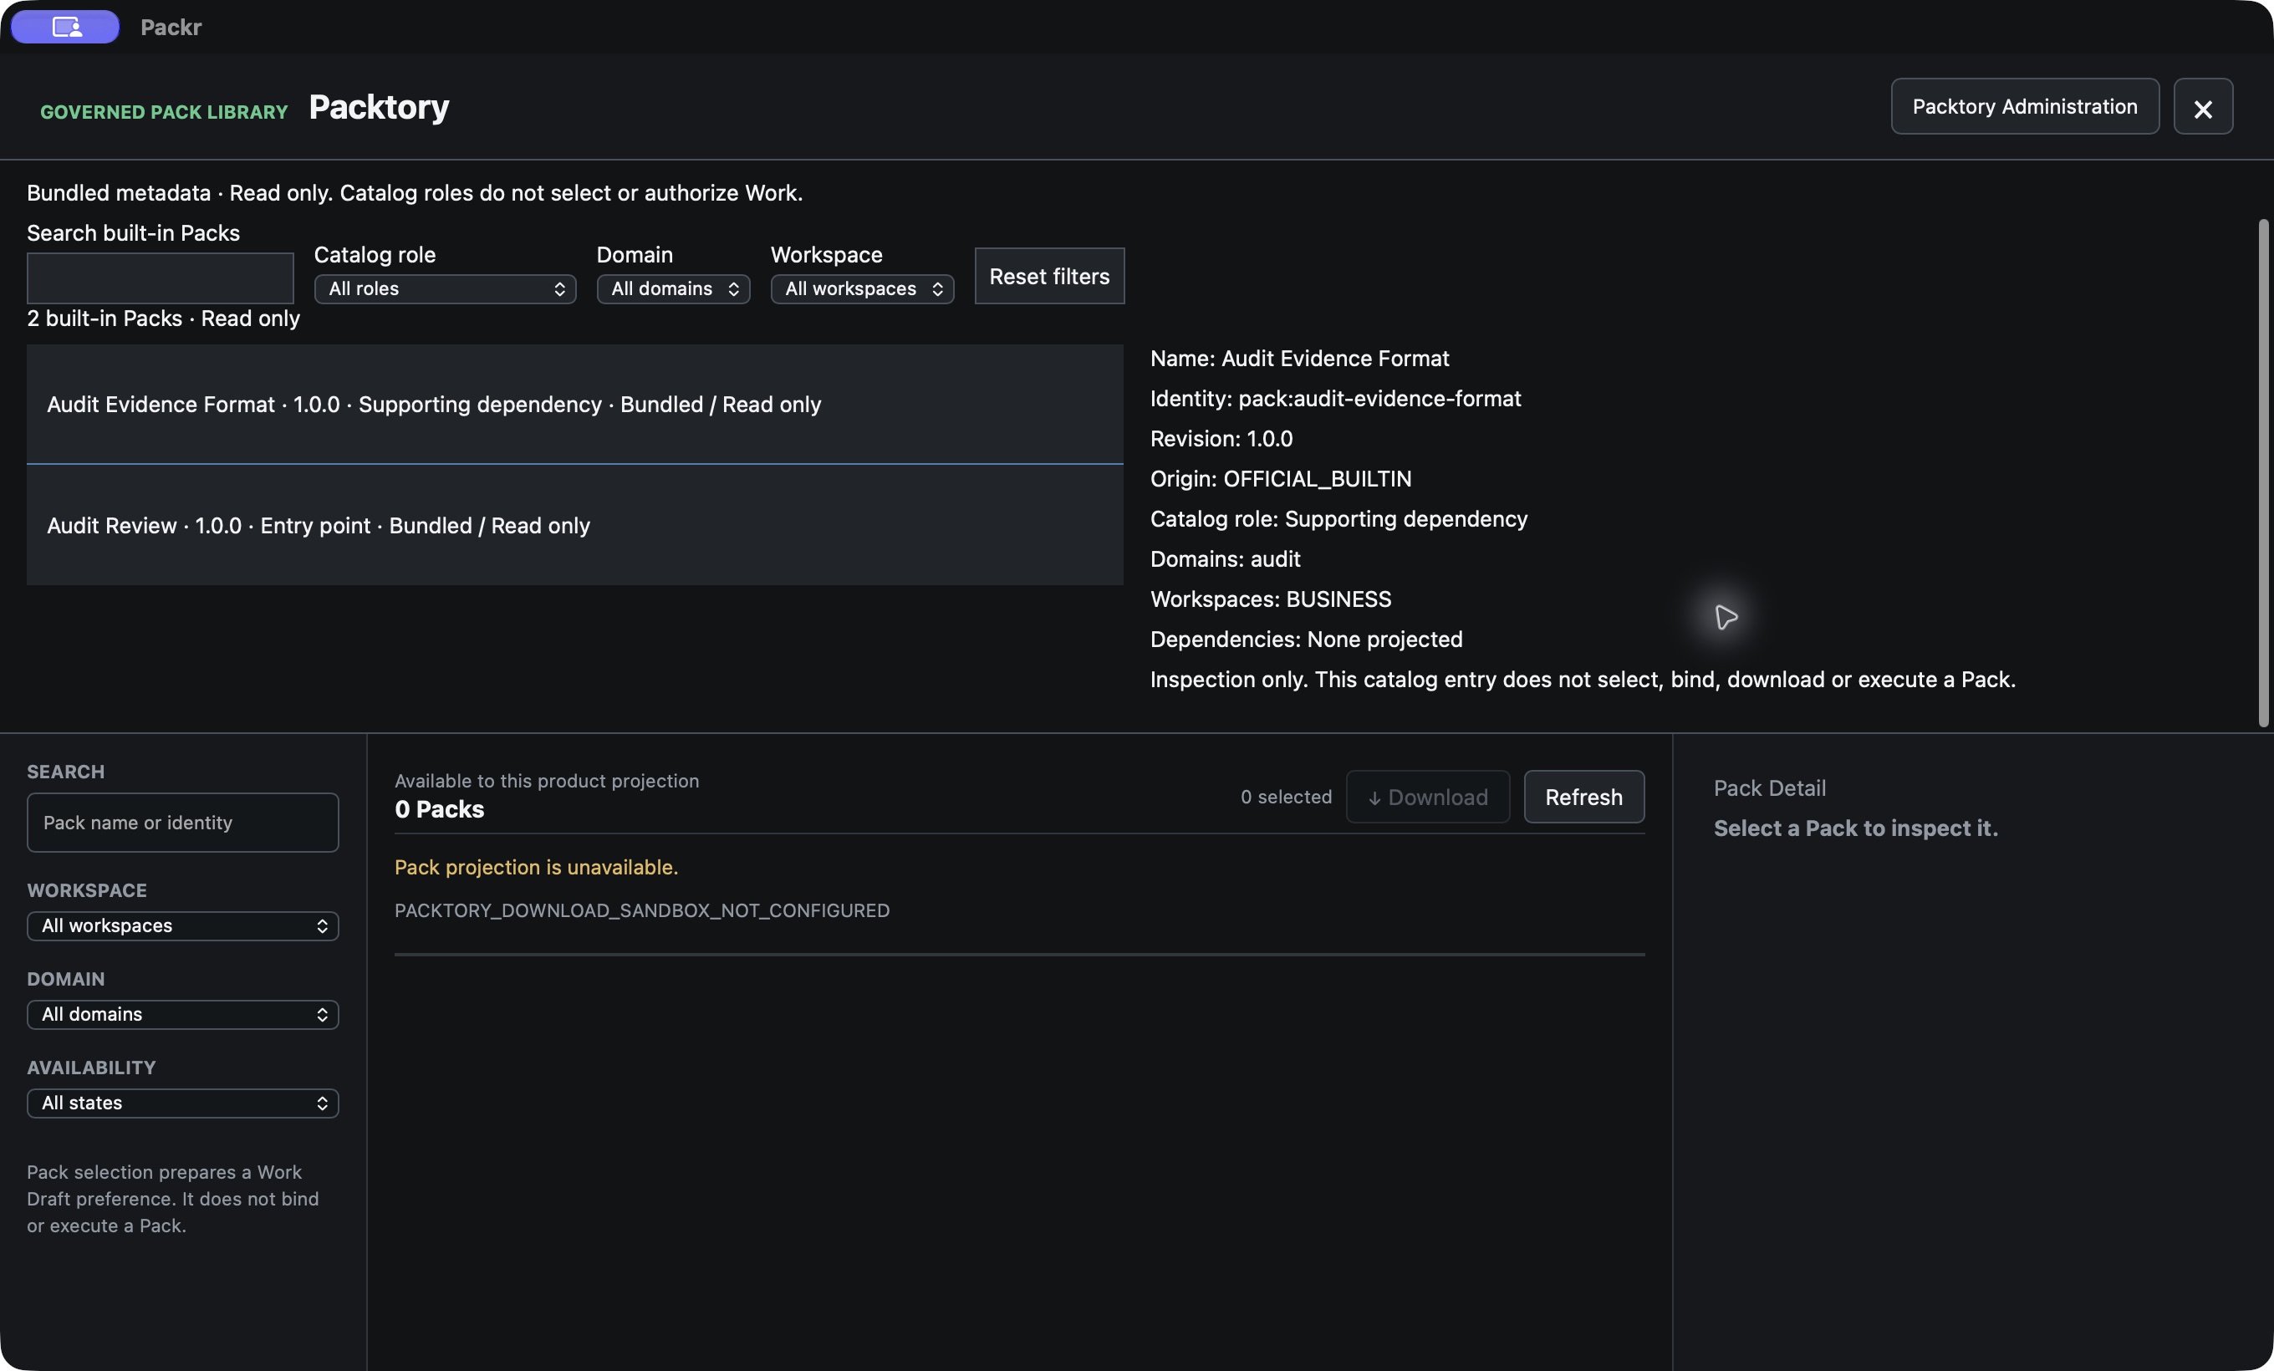Expand the sidebar DOMAIN dropdown
The image size is (2274, 1371).
183,1014
